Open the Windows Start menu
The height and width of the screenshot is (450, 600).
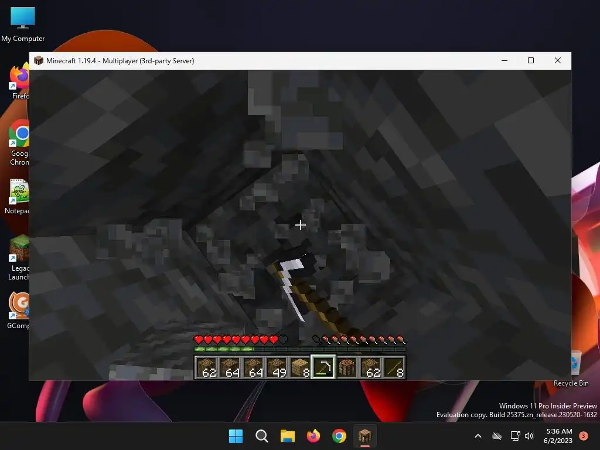point(236,436)
